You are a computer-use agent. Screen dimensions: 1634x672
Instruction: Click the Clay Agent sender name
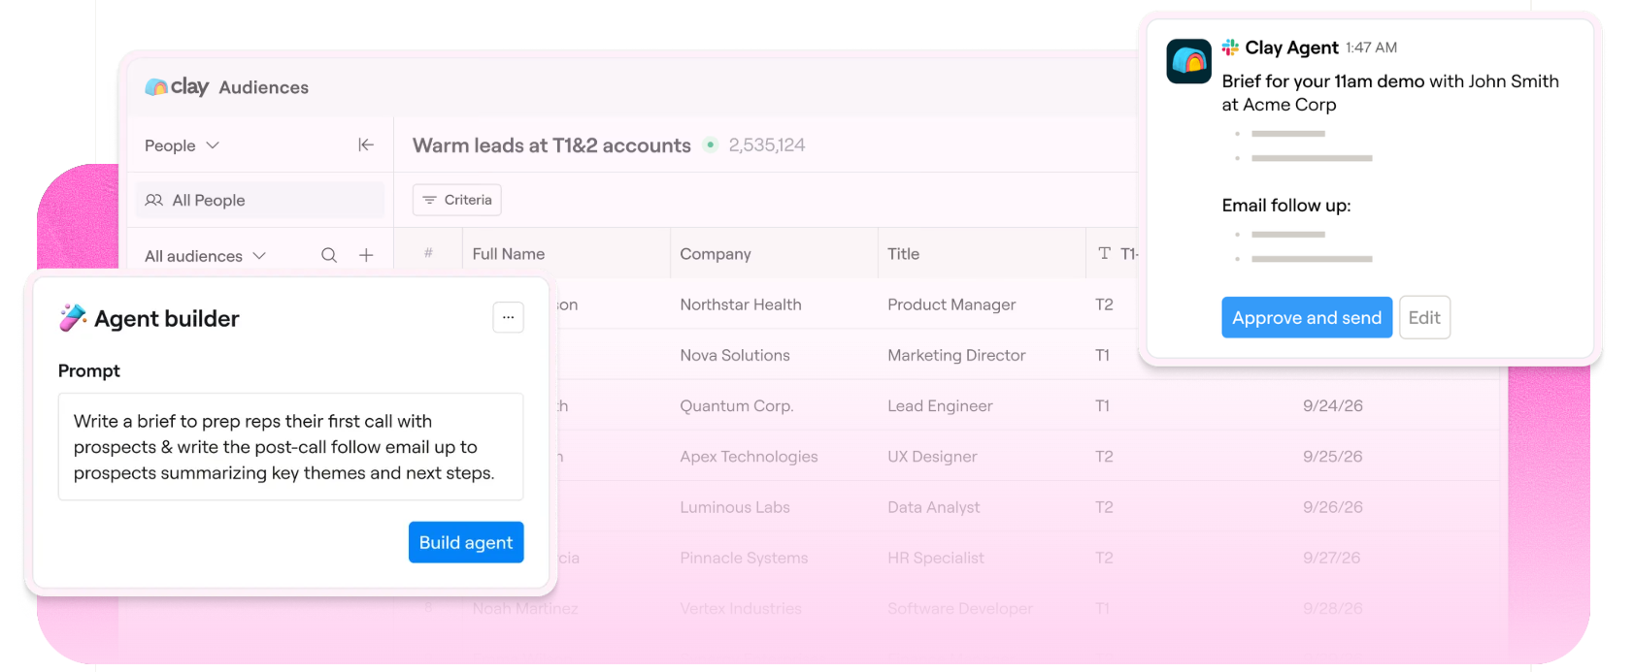tap(1292, 48)
